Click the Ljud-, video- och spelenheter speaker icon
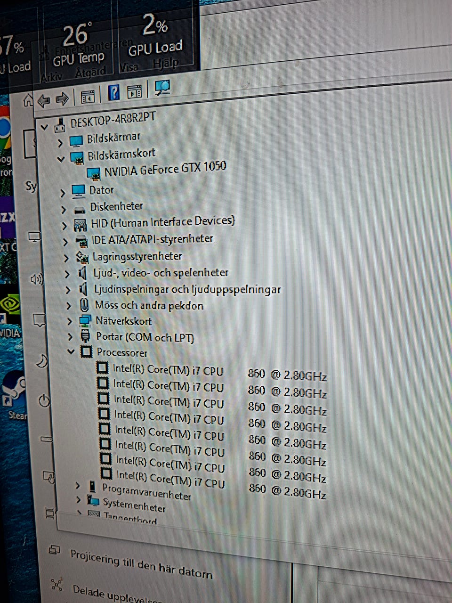Viewport: 452px width, 603px height. (83, 273)
